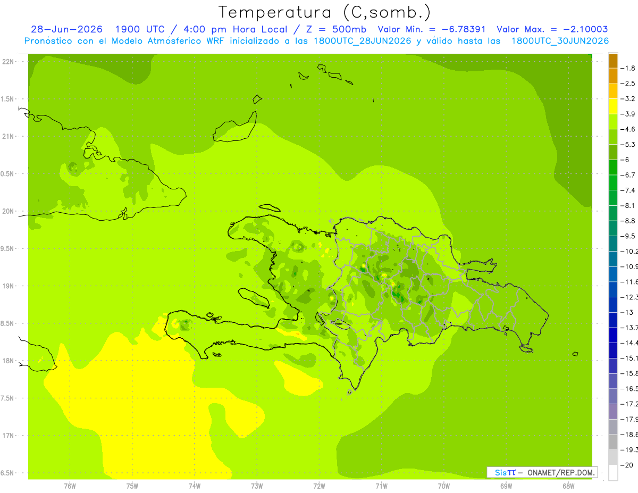Image resolution: width=638 pixels, height=493 pixels.
Task: Click the '-19.3' colorbar label
Action: coord(630,450)
